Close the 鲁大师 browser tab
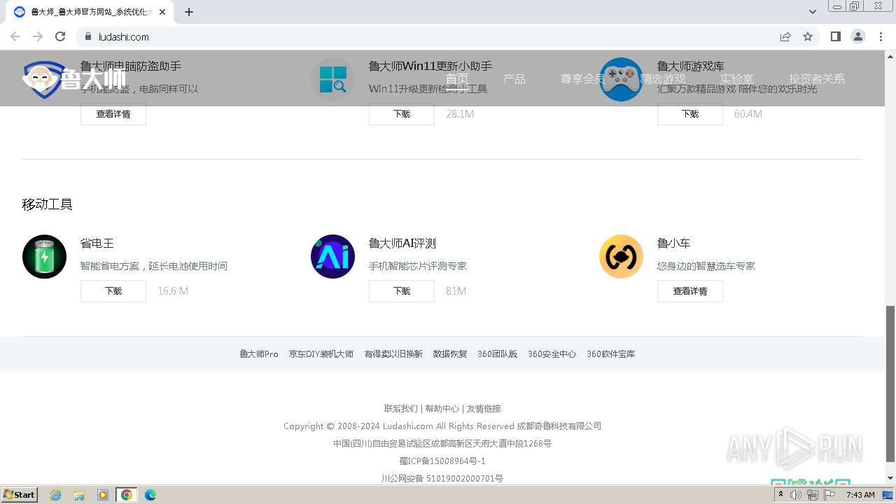Screen dimensions: 896x504 pyautogui.click(x=162, y=12)
